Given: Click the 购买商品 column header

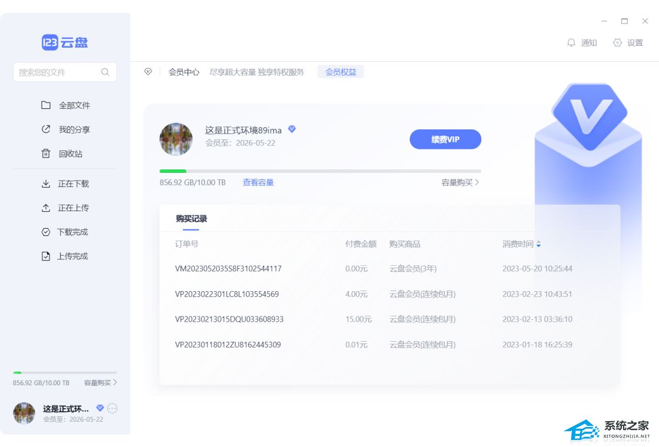Looking at the screenshot, I should tap(405, 244).
